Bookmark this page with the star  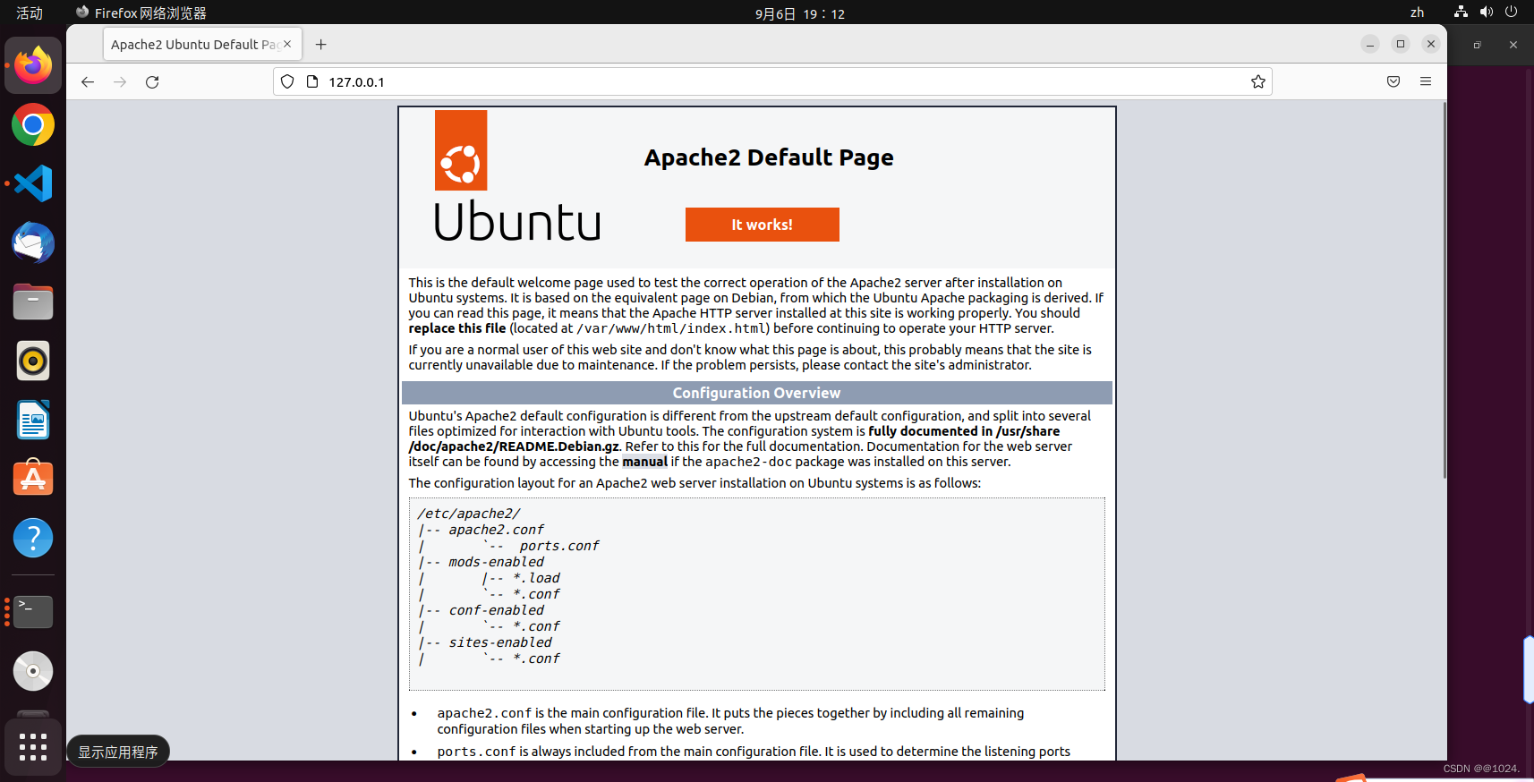[x=1258, y=81]
